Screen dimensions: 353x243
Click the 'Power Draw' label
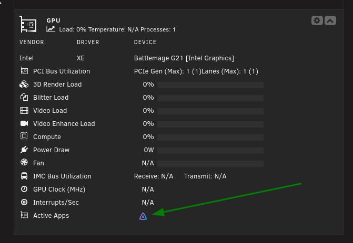(x=52, y=150)
